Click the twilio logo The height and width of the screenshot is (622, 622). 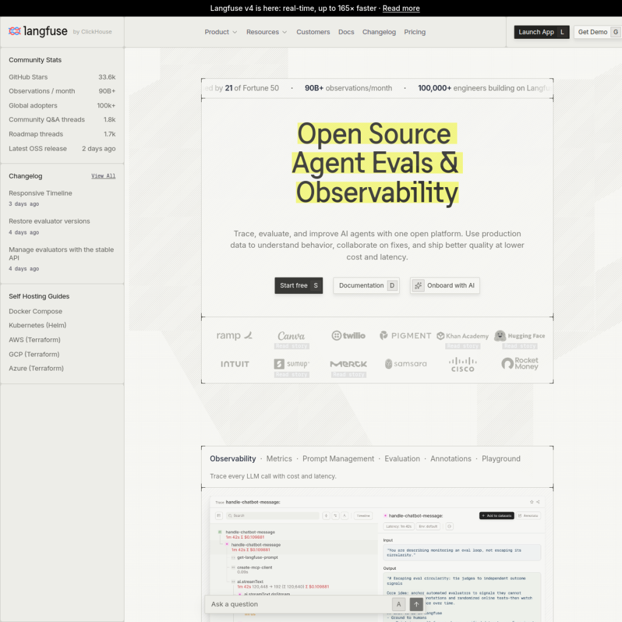[348, 335]
